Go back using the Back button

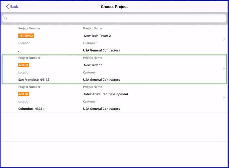point(12,7)
